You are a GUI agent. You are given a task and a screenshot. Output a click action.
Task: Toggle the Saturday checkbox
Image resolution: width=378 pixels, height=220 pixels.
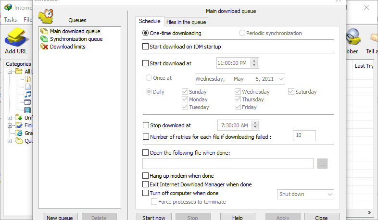point(291,92)
